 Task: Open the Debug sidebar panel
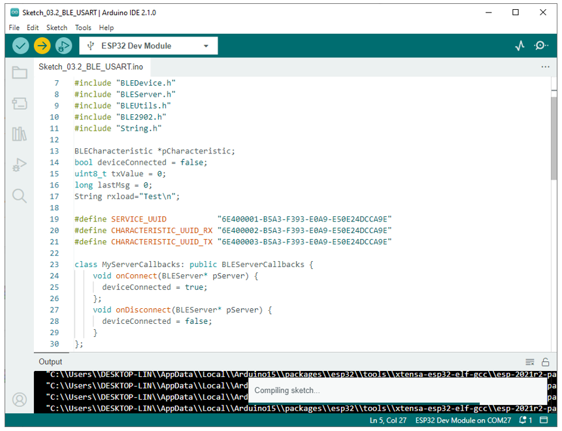20,165
